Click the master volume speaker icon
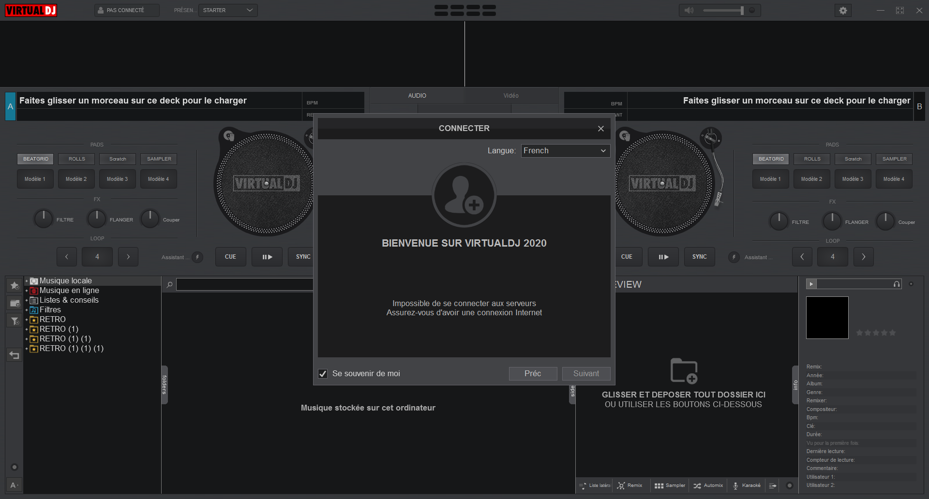 tap(689, 11)
